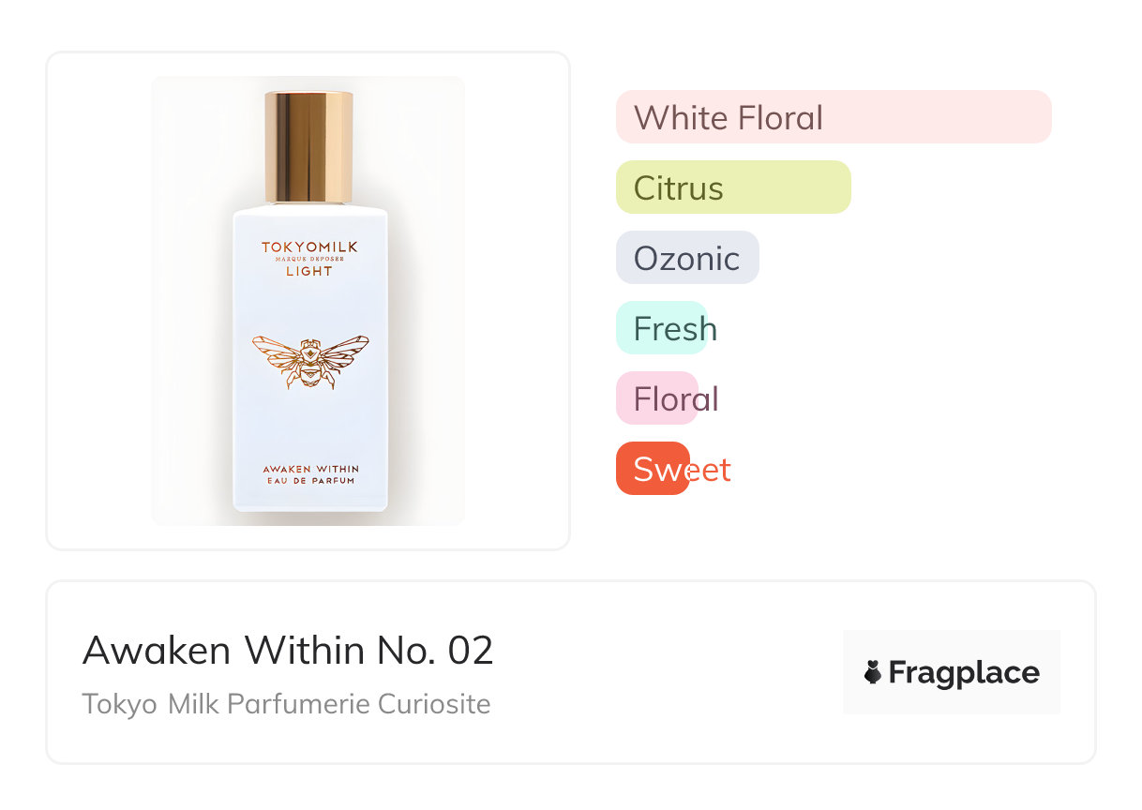Select the White Floral accord bar
This screenshot has width=1142, height=810.
[x=833, y=117]
